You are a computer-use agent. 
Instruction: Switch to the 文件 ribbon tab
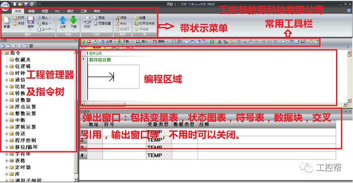18,11
